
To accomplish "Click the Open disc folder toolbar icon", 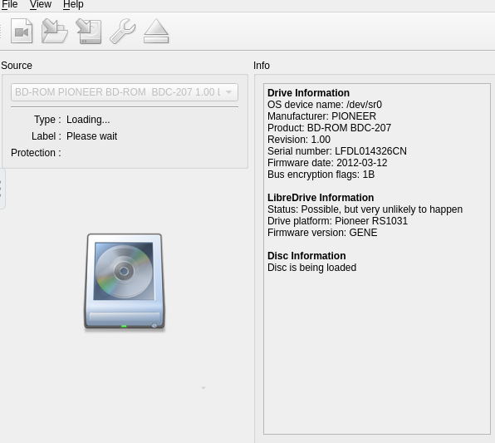I will (55, 31).
